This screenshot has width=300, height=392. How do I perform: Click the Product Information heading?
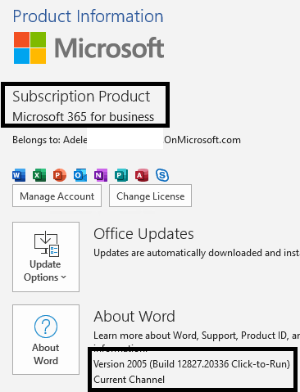(x=88, y=16)
